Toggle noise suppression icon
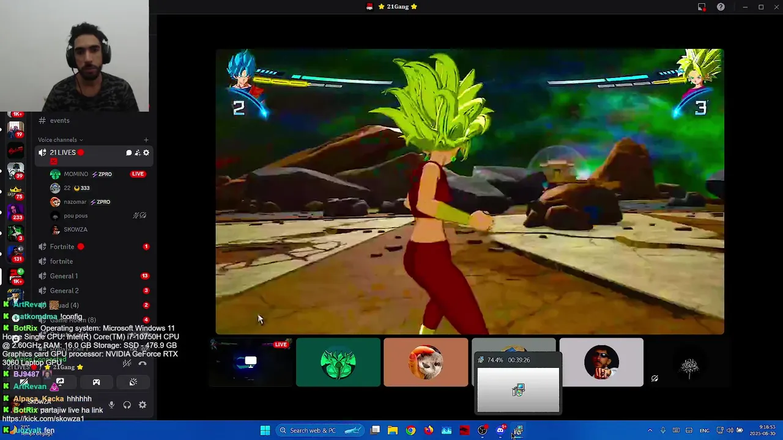This screenshot has height=440, width=783. (x=127, y=364)
